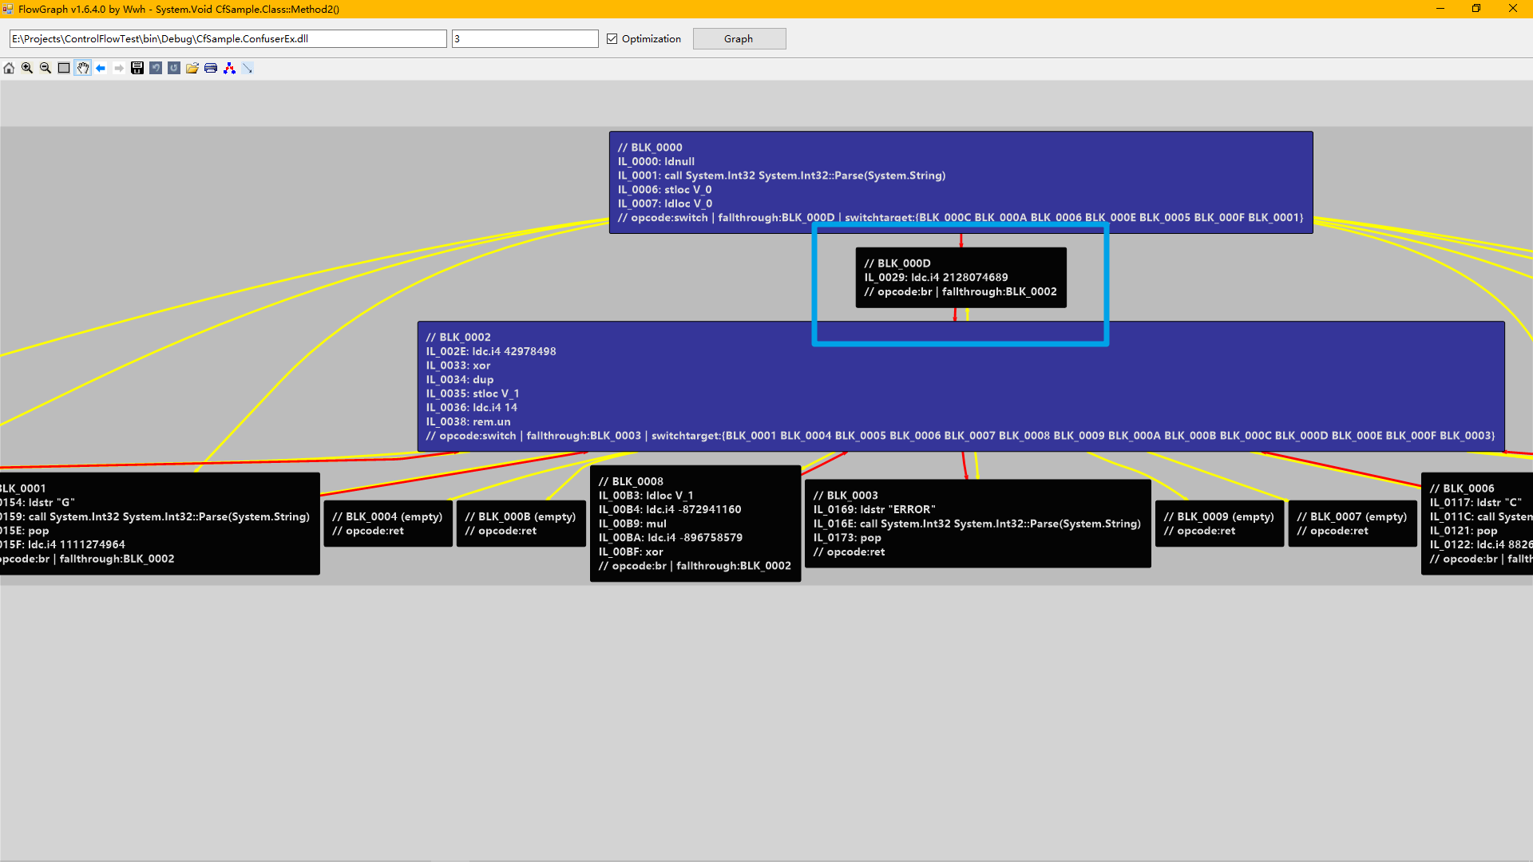1533x862 pixels.
Task: Save graph with the floppy disk icon
Action: pos(137,69)
